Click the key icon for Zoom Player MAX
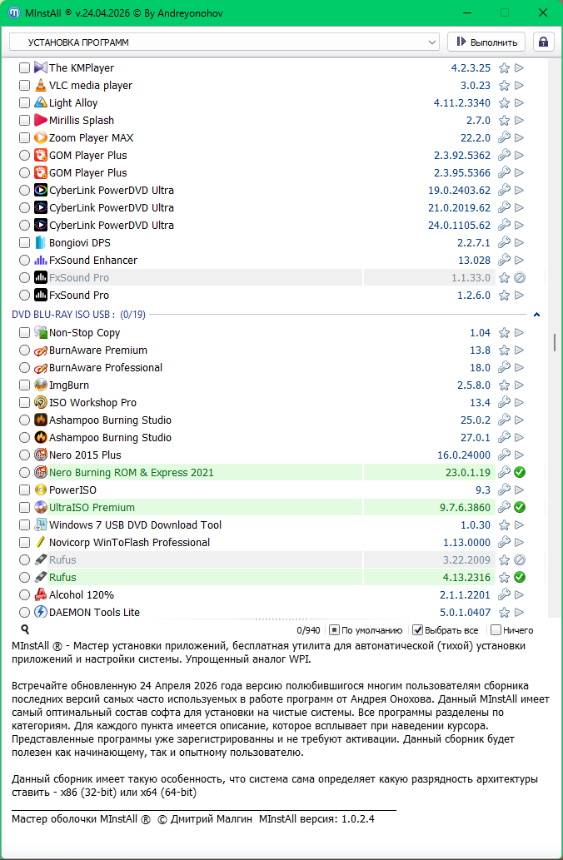563x860 pixels. click(x=504, y=137)
